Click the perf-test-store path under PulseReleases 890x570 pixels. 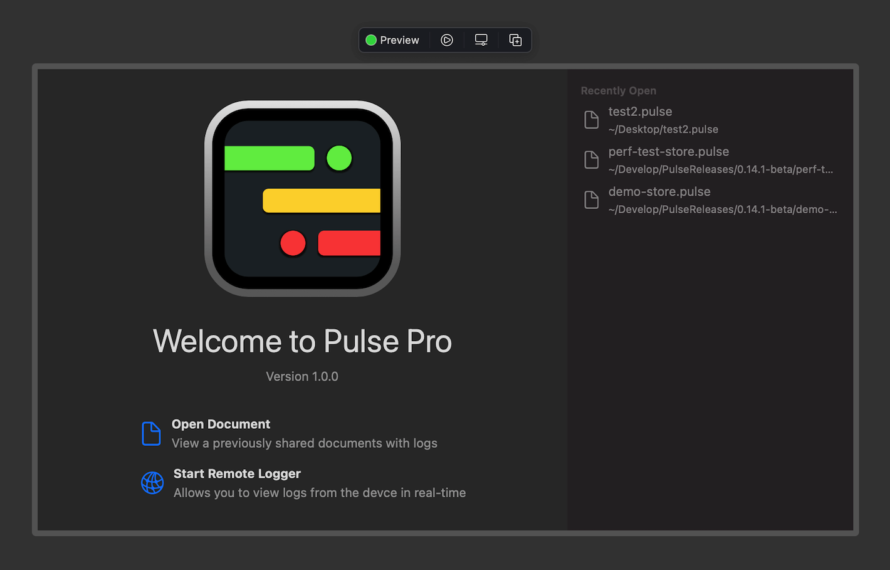pyautogui.click(x=721, y=169)
